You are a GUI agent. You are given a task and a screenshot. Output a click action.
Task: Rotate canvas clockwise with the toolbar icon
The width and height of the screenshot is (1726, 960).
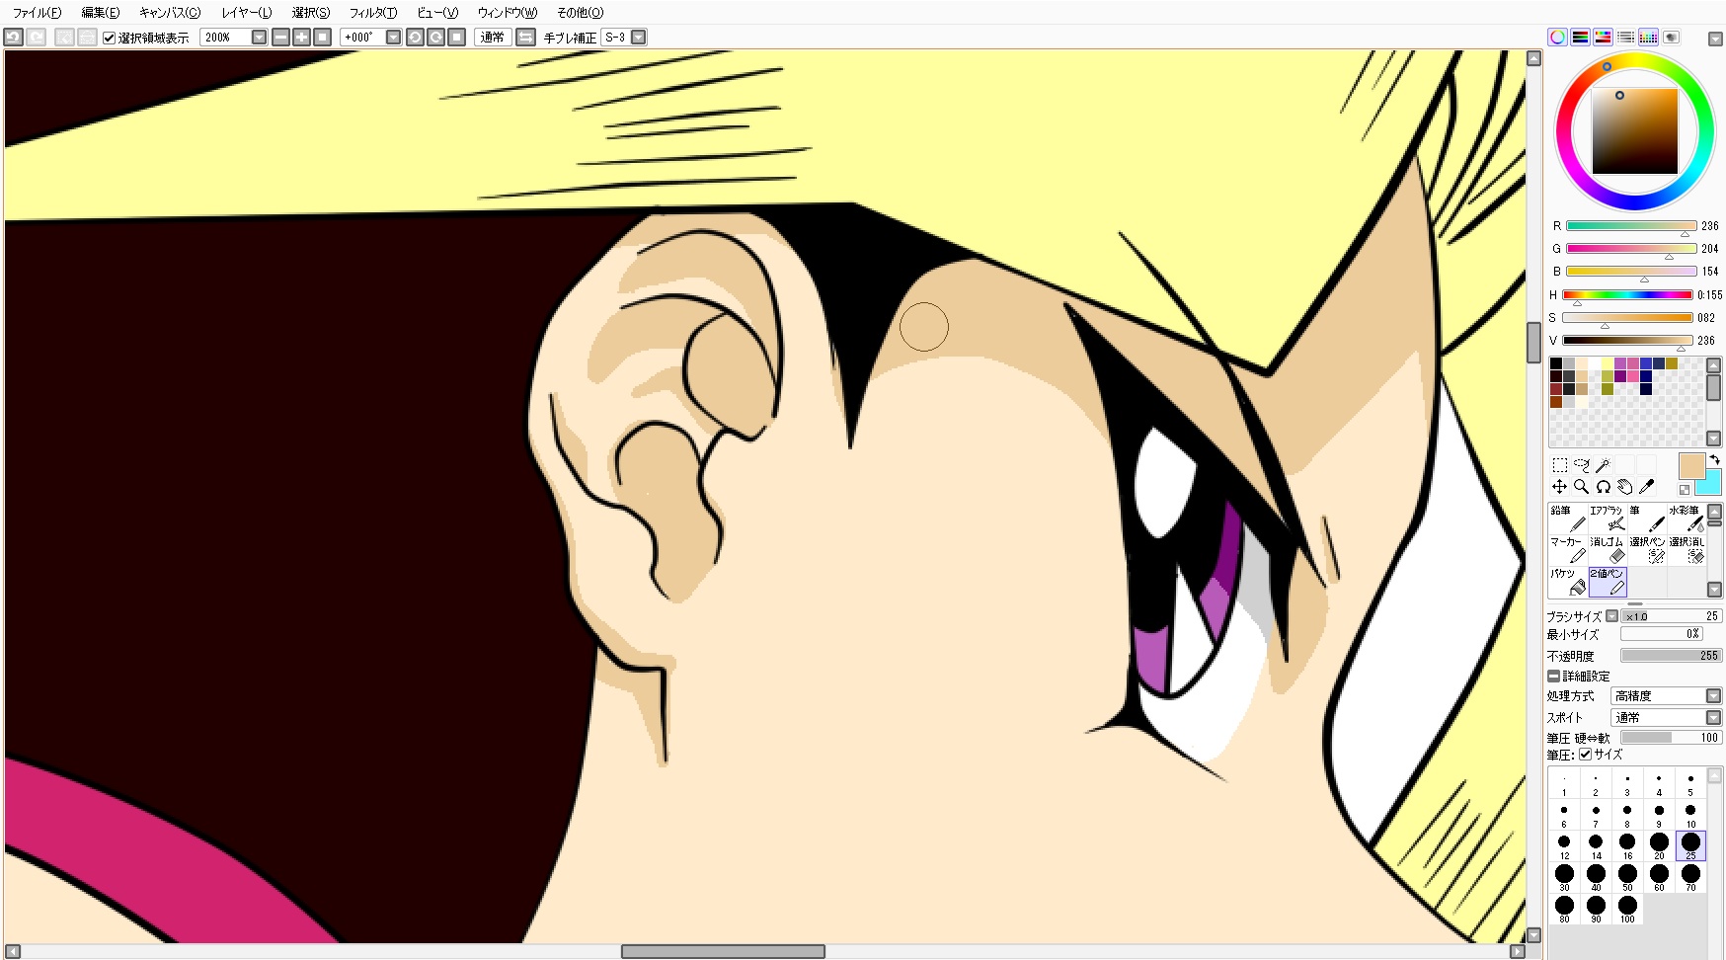pyautogui.click(x=435, y=38)
